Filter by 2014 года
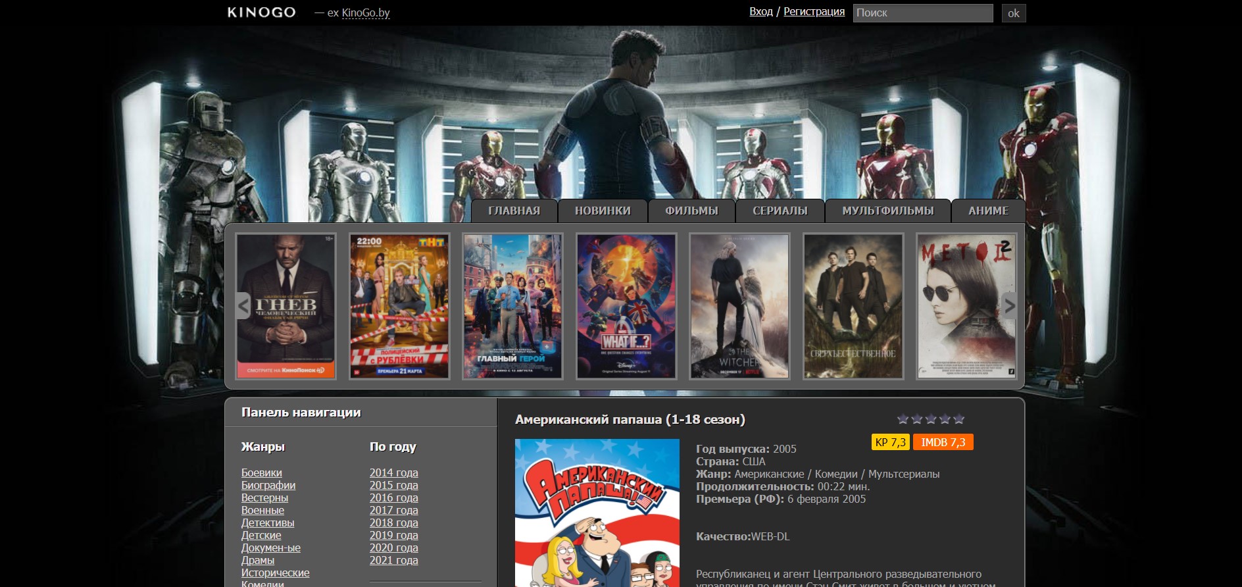The height and width of the screenshot is (587, 1242). coord(394,472)
